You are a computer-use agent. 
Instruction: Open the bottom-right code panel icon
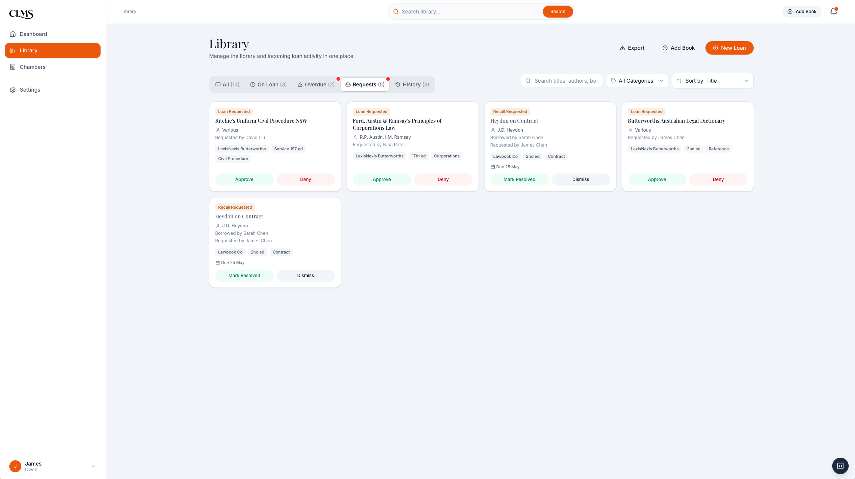tap(840, 466)
